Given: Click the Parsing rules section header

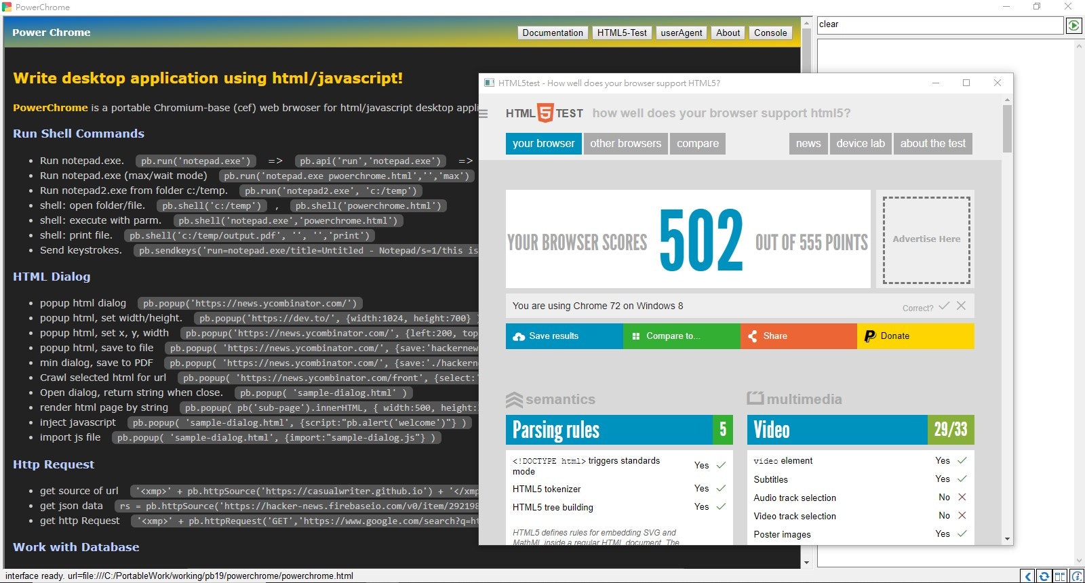Looking at the screenshot, I should pyautogui.click(x=619, y=430).
